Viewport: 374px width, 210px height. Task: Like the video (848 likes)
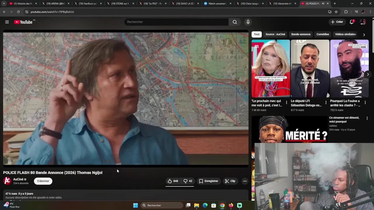click(x=173, y=181)
